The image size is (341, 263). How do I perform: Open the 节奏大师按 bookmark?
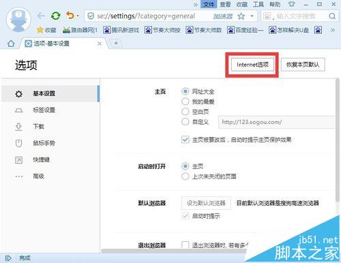[x=162, y=30]
